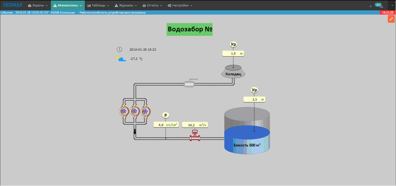The image size is (396, 186).
Task: Open the Экраны dropdown menu
Action: [38, 5]
